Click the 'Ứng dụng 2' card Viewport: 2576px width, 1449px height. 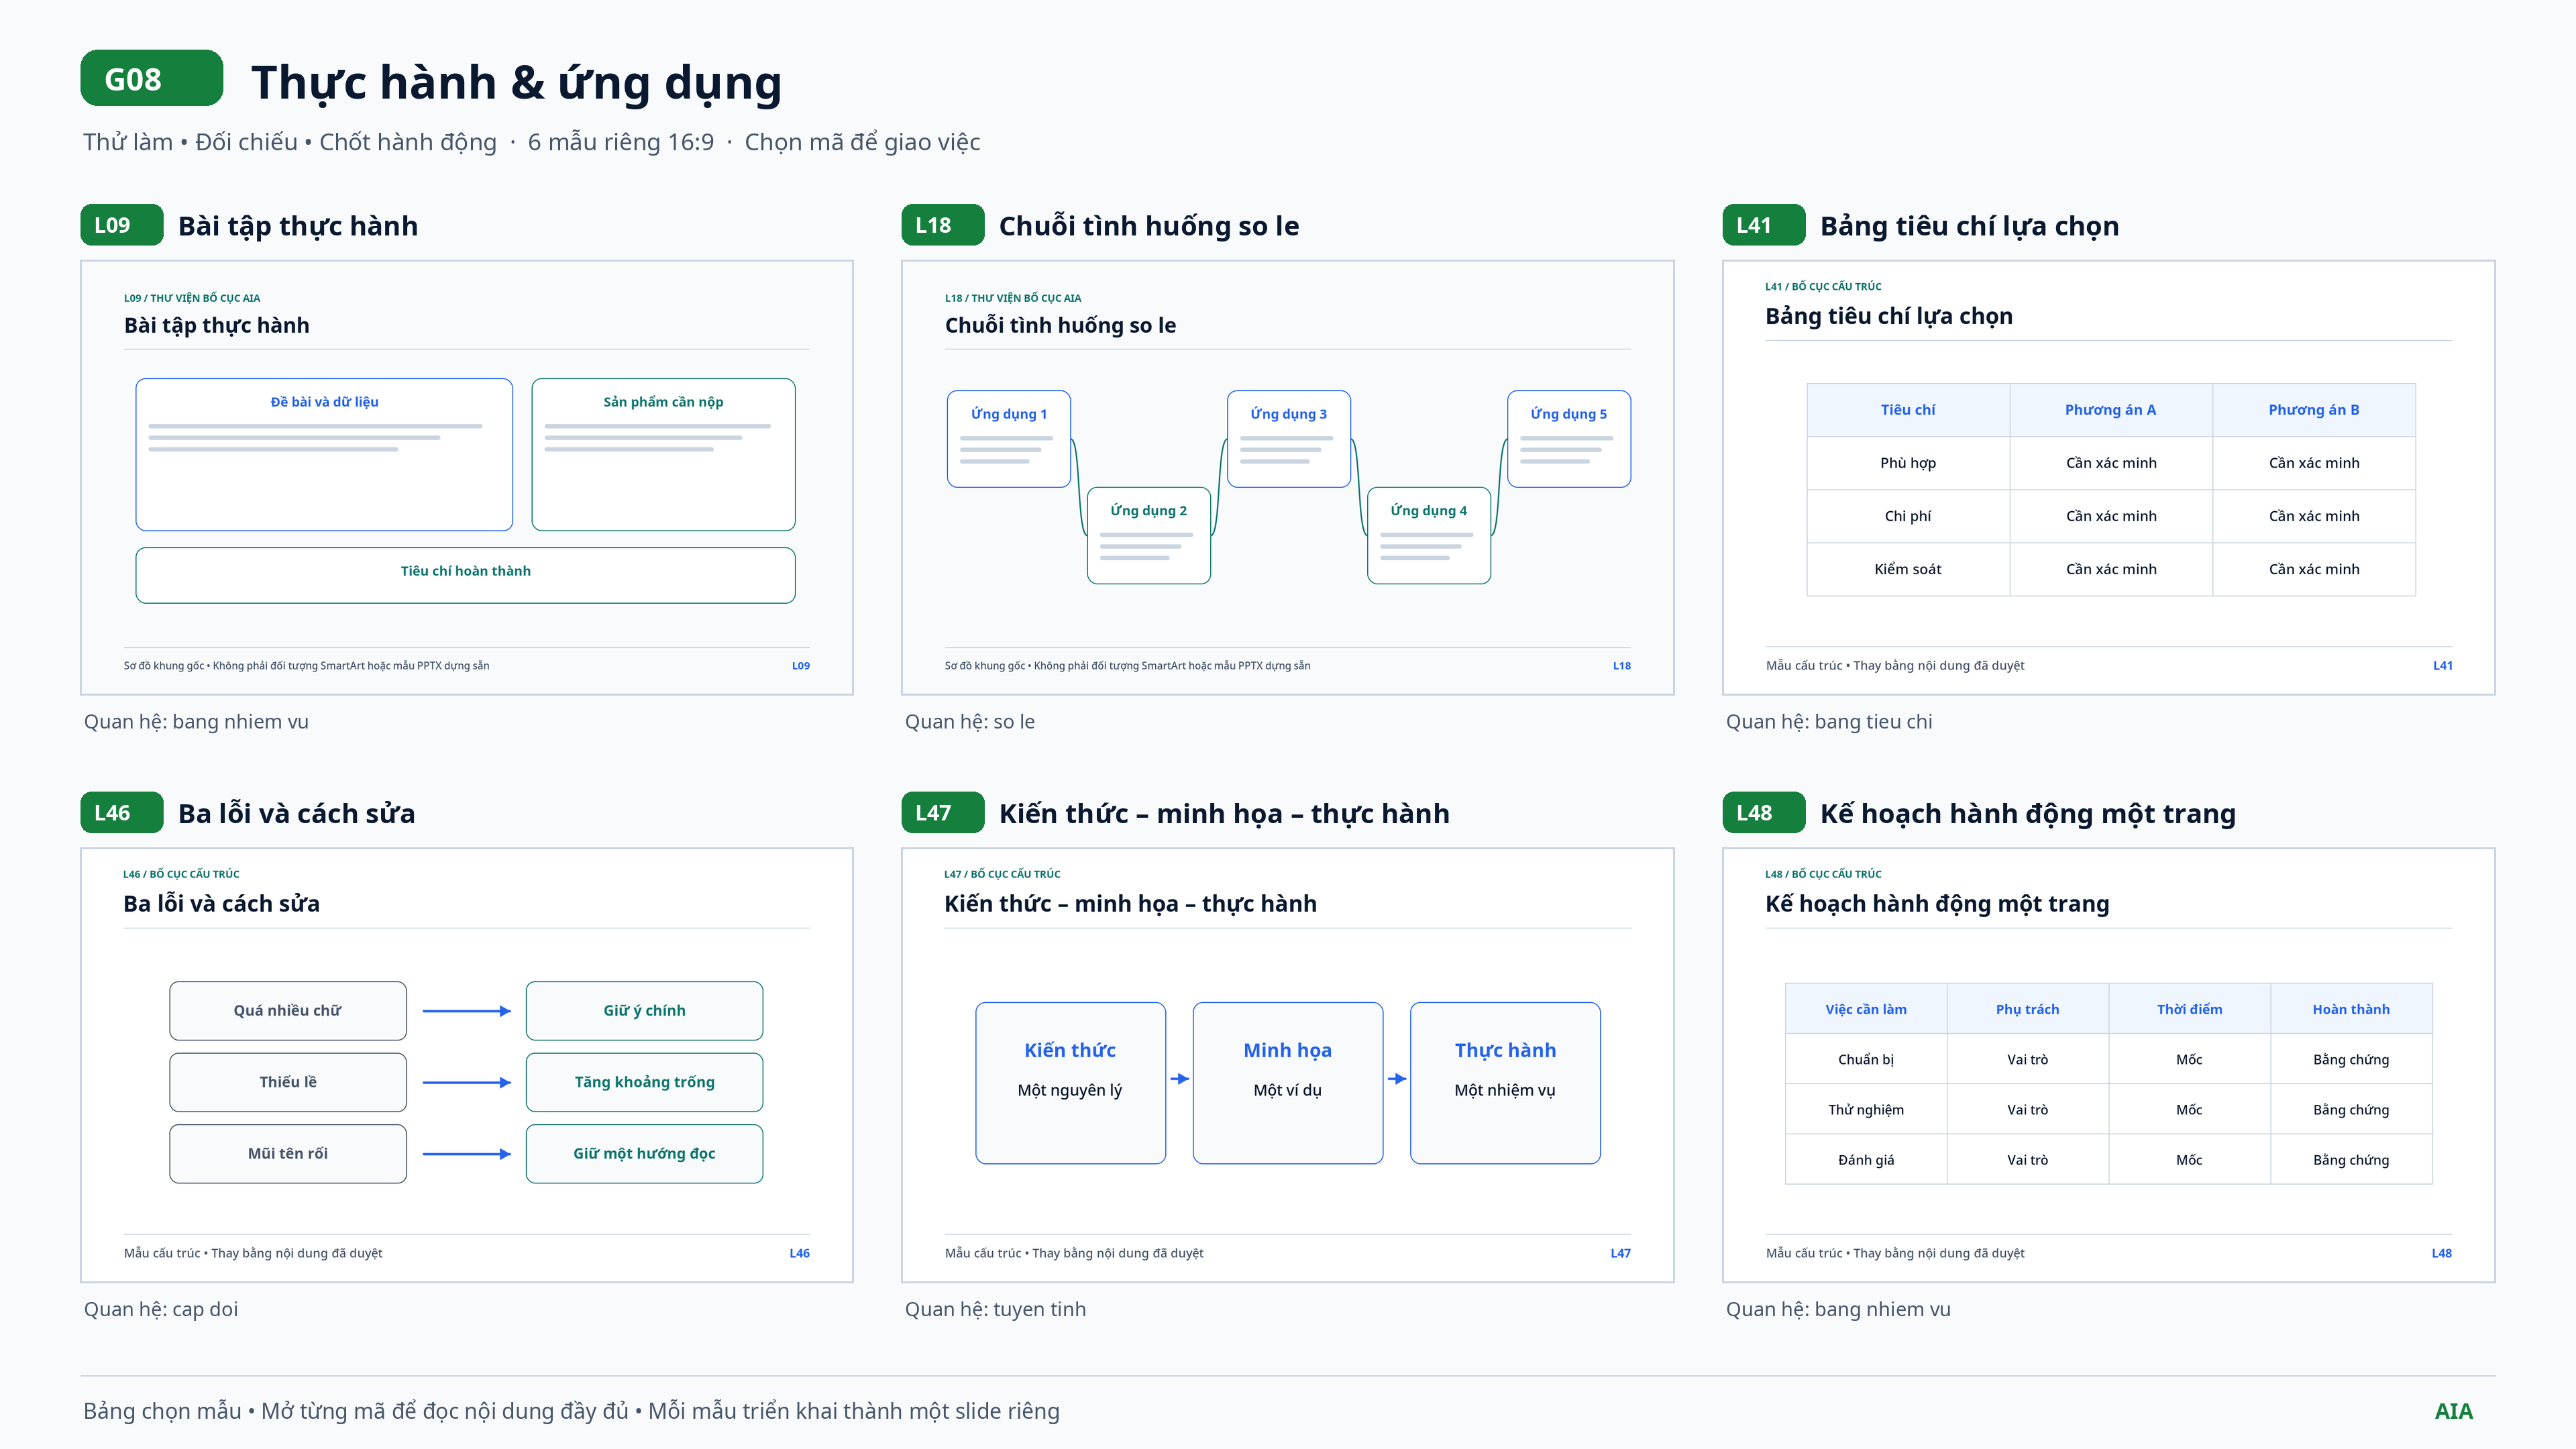pos(1149,536)
